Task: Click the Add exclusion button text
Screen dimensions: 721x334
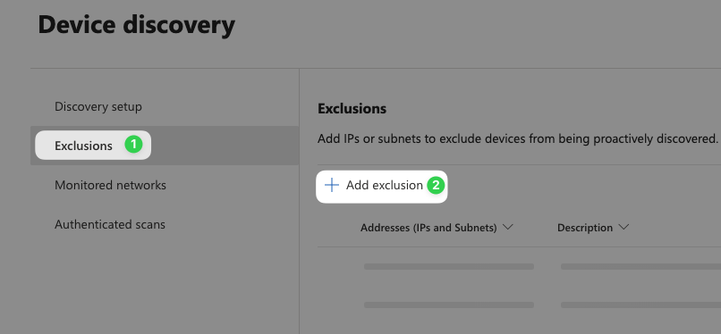Action: pos(385,186)
